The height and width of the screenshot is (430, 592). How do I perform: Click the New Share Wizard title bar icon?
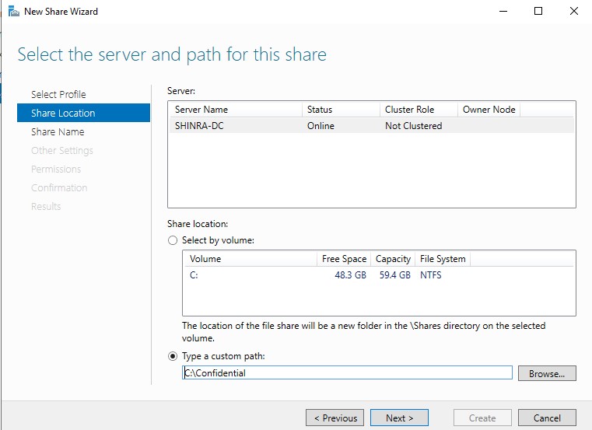coord(12,12)
